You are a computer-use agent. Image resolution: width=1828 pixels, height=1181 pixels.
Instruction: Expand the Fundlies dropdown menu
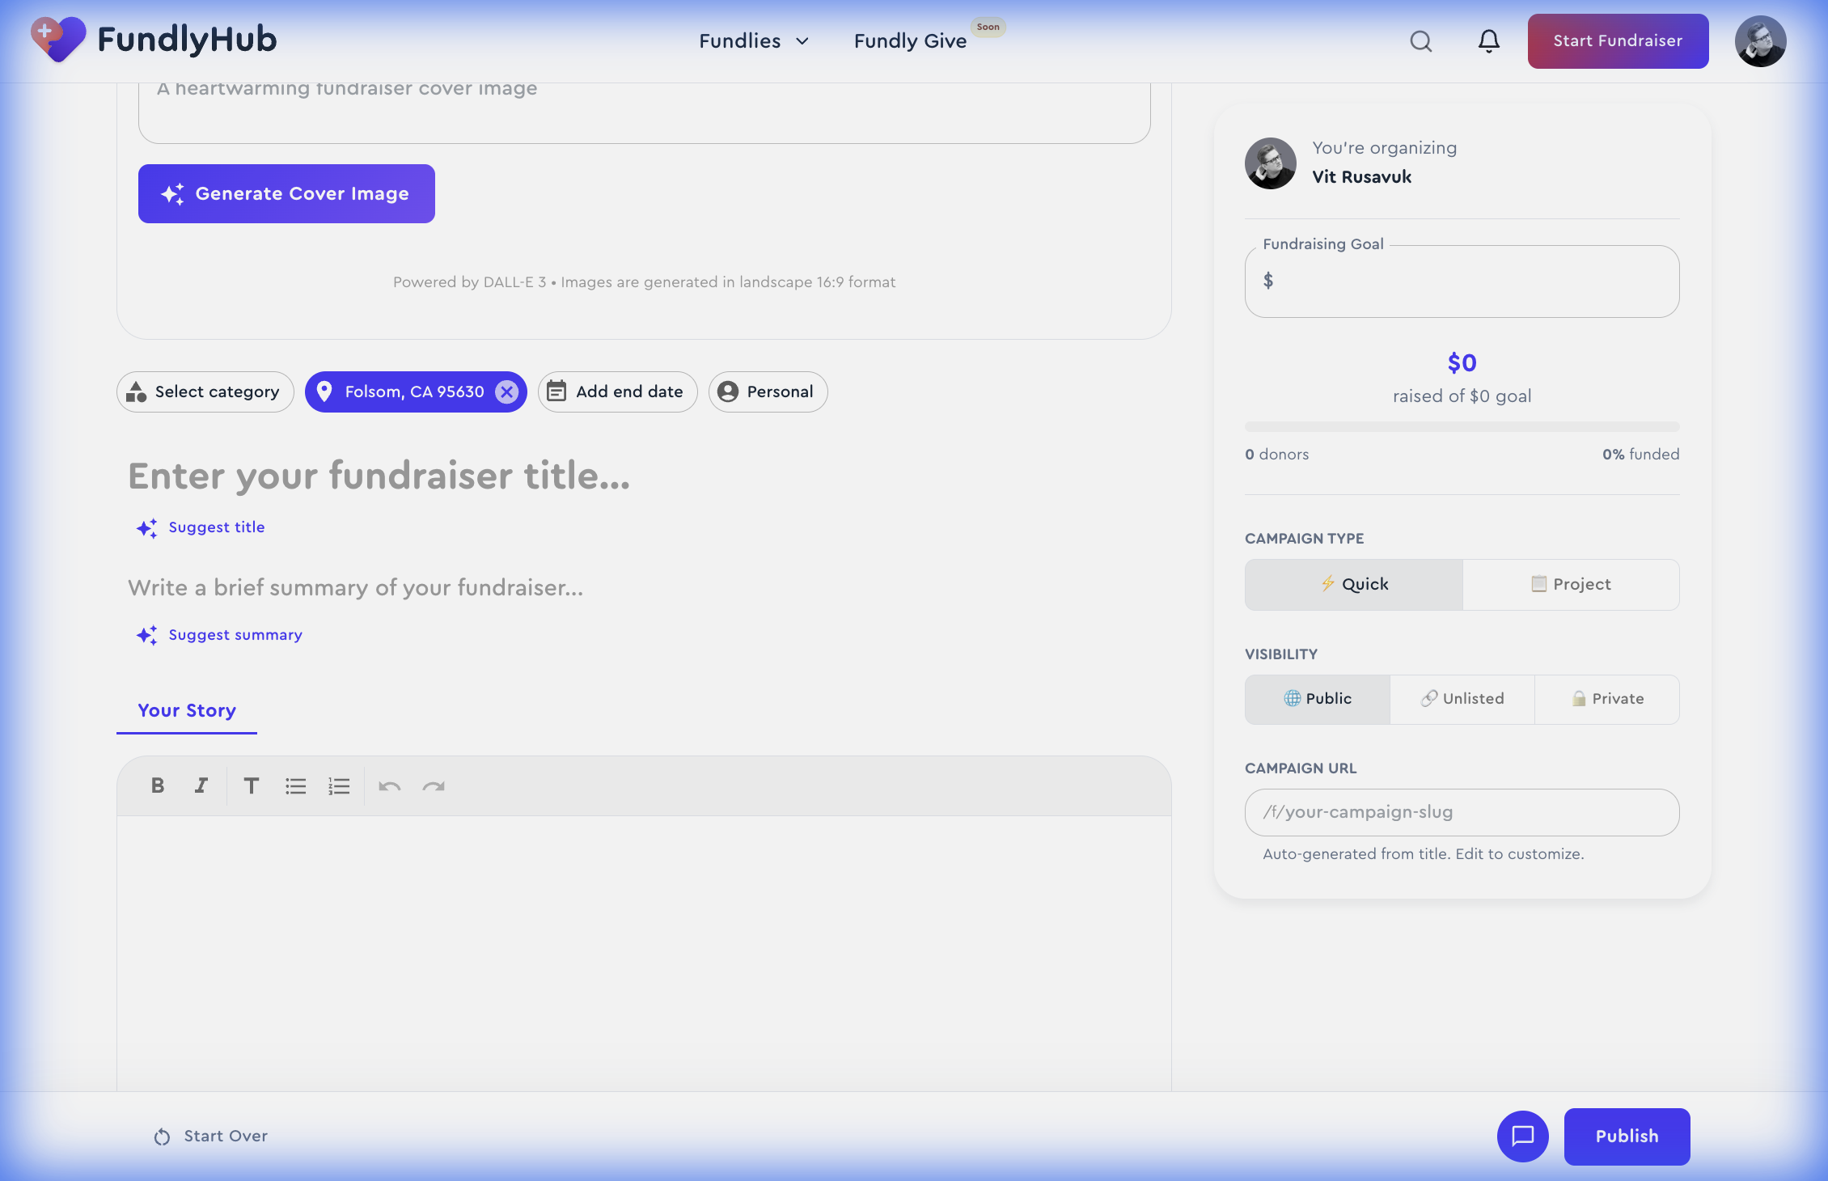click(x=754, y=41)
